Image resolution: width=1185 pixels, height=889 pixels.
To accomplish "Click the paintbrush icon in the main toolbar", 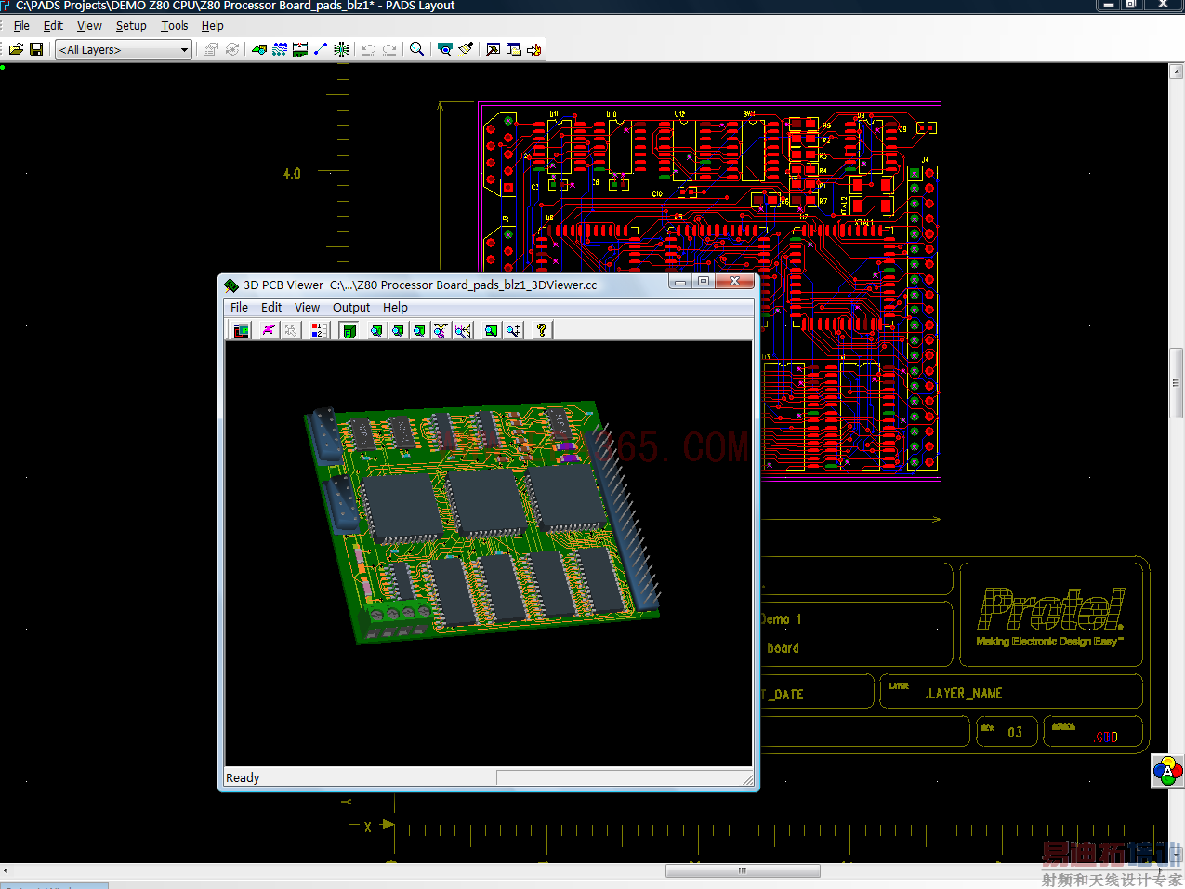I will pyautogui.click(x=466, y=49).
